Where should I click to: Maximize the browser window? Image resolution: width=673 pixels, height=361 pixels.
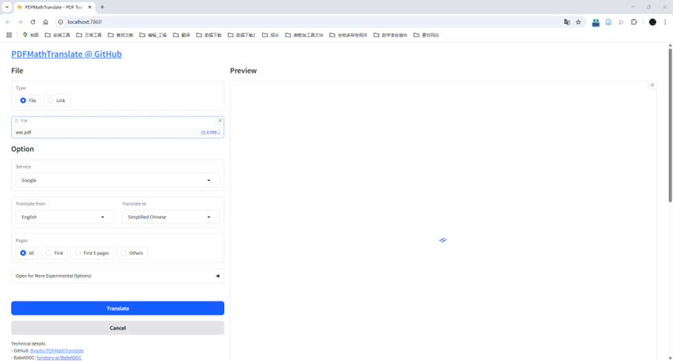tap(649, 7)
